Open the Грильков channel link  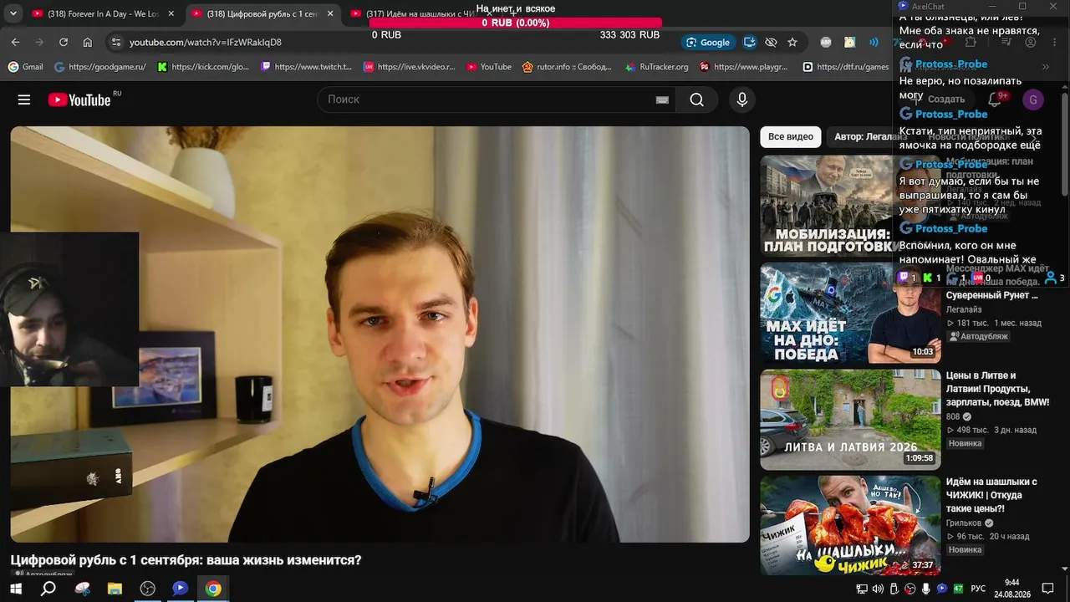point(964,523)
